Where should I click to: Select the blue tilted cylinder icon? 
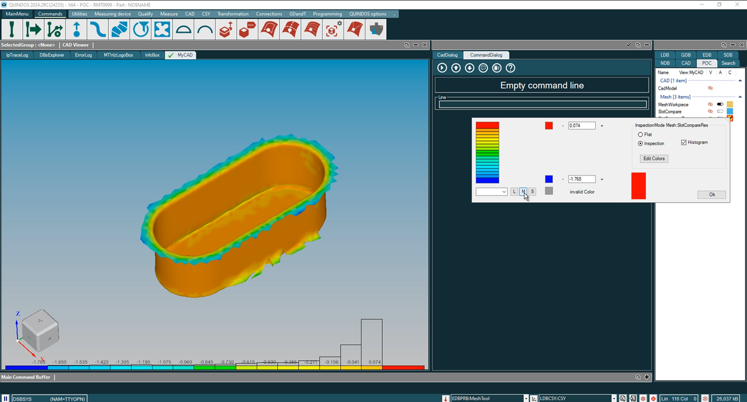(119, 29)
